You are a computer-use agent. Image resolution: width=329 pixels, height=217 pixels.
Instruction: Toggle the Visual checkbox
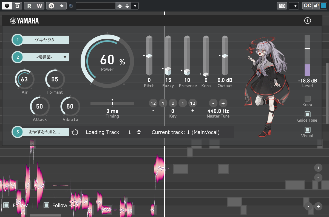307,130
